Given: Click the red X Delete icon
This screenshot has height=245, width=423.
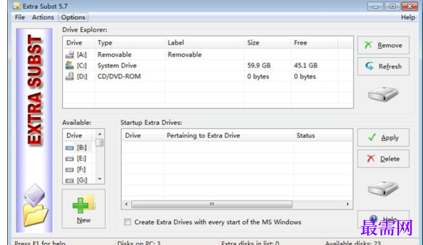Looking at the screenshot, I should point(371,158).
